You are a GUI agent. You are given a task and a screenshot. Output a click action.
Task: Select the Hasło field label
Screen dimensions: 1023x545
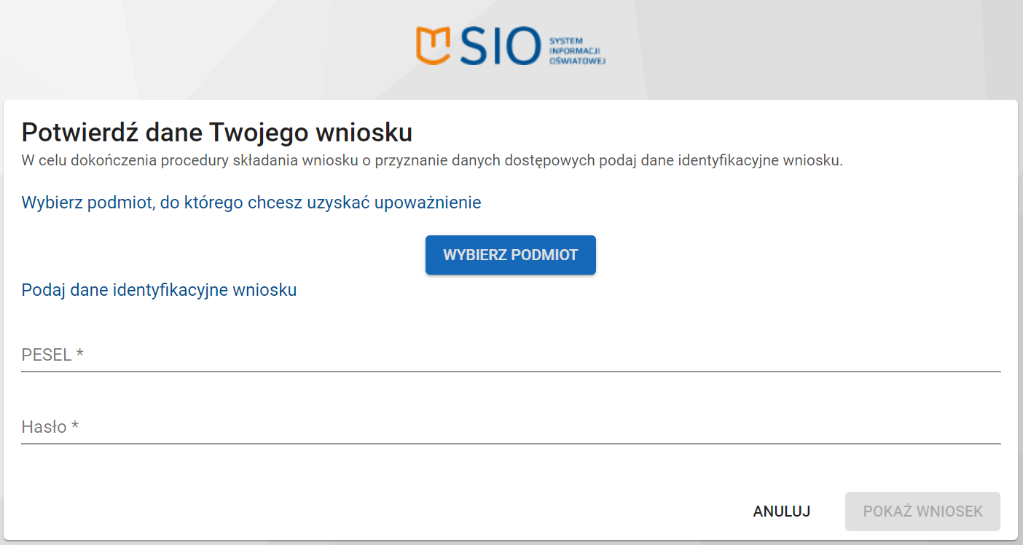pos(44,427)
